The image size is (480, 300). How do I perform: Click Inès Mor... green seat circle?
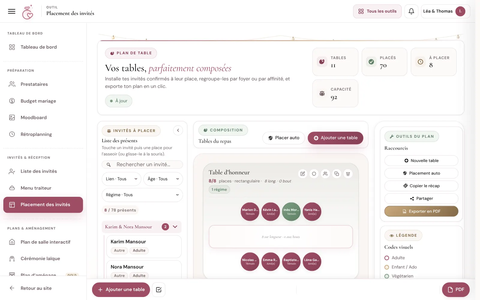[x=291, y=211]
